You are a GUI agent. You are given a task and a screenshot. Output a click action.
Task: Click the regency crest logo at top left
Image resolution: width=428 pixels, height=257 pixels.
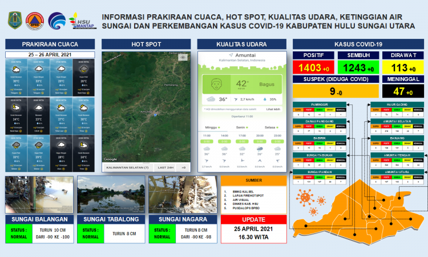coord(14,21)
